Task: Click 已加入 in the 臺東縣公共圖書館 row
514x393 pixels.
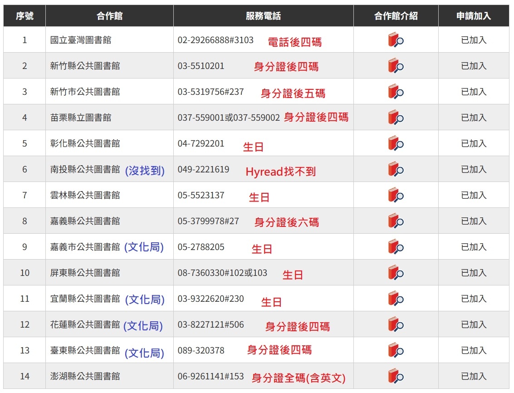Action: point(474,351)
